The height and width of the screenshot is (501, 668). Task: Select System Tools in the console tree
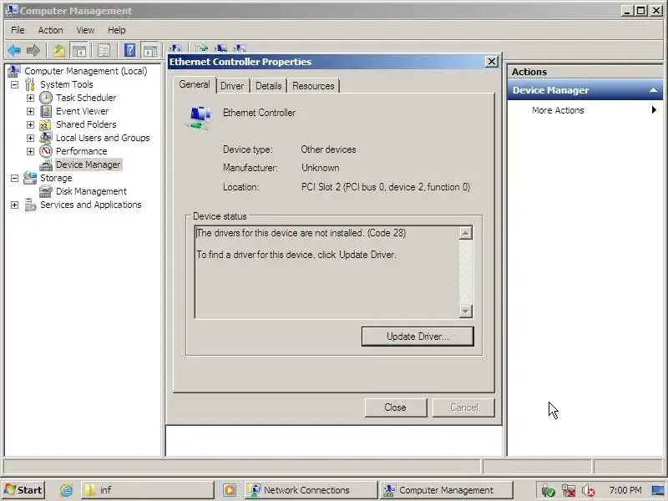(67, 84)
